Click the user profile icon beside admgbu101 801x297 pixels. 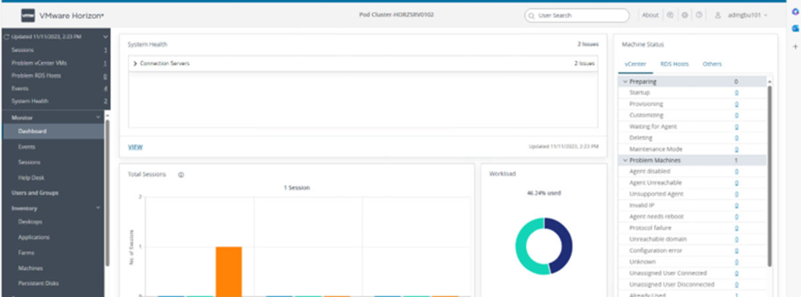[x=718, y=15]
